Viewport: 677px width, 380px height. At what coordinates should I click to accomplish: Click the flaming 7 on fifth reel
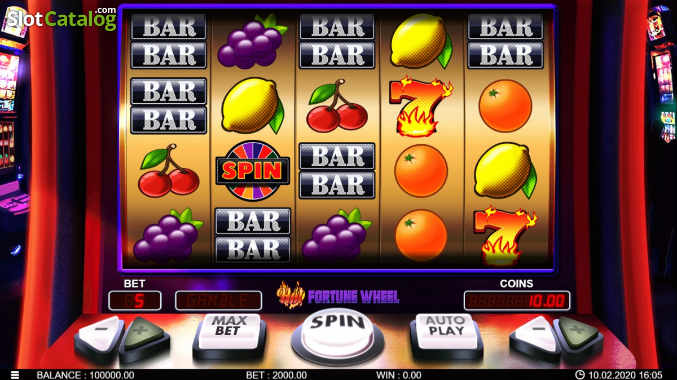pyautogui.click(x=504, y=236)
